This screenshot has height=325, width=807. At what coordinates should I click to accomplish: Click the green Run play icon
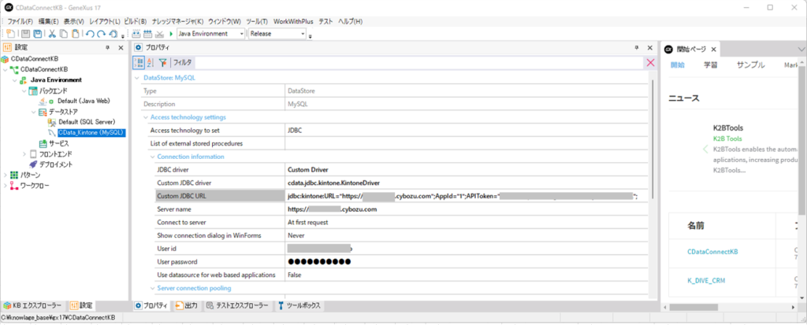(171, 33)
